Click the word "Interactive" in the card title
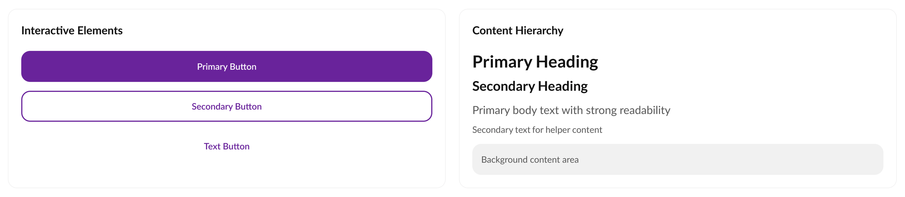The width and height of the screenshot is (905, 197). 48,31
